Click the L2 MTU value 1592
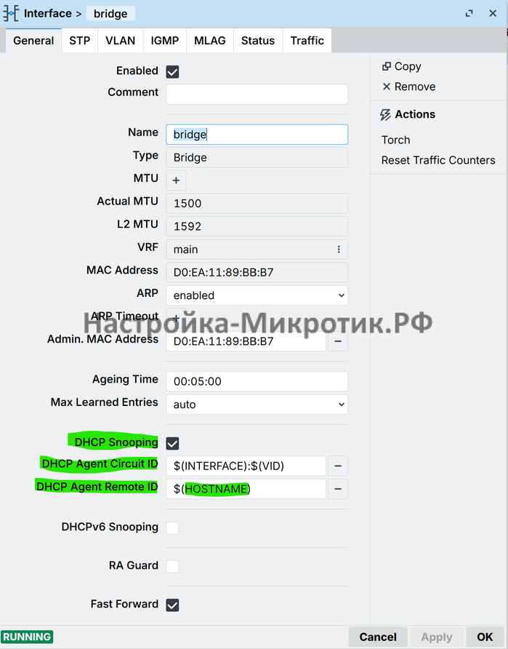 [x=257, y=226]
